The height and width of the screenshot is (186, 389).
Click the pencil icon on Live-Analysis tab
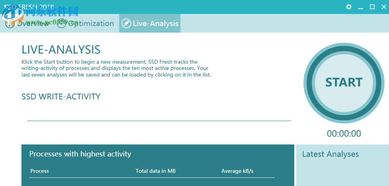[126, 23]
